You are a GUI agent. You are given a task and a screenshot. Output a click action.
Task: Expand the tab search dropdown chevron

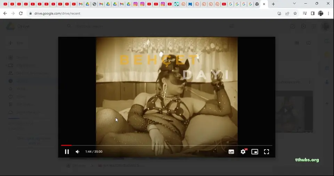pyautogui.click(x=294, y=3)
